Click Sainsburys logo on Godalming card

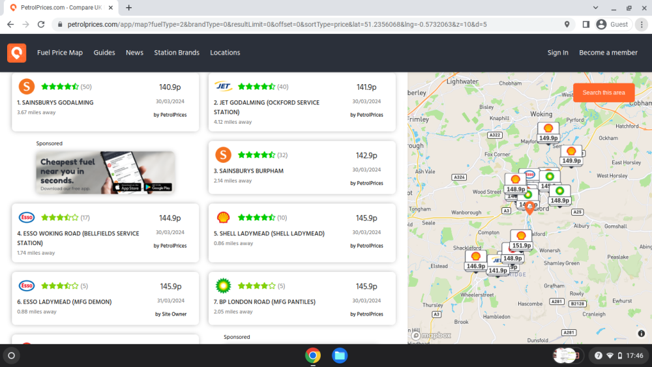tap(27, 87)
